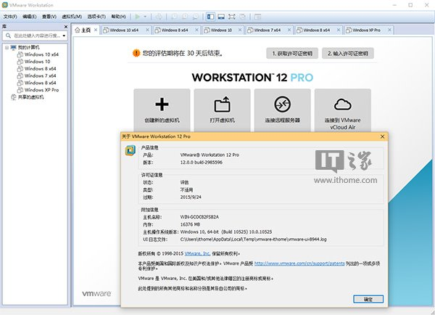435x315 pixels.
Task: Click the UI log file path text
Action: point(253,240)
